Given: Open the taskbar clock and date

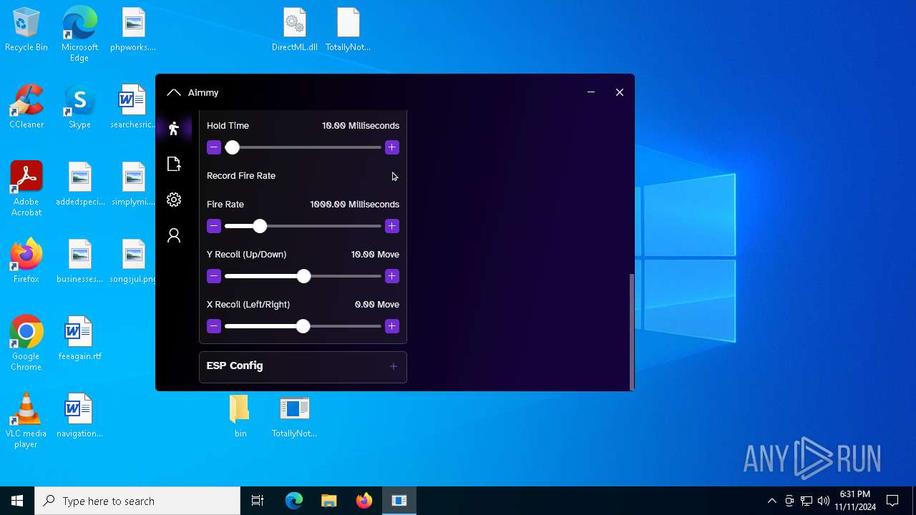Looking at the screenshot, I should [x=854, y=501].
